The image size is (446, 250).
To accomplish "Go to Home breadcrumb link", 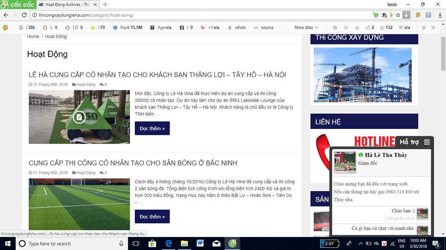I will pyautogui.click(x=33, y=36).
